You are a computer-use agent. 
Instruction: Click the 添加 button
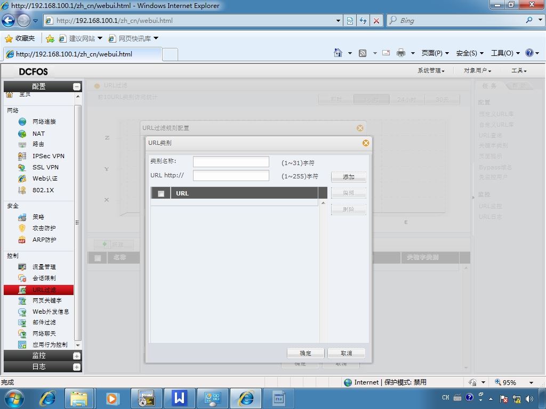click(349, 177)
